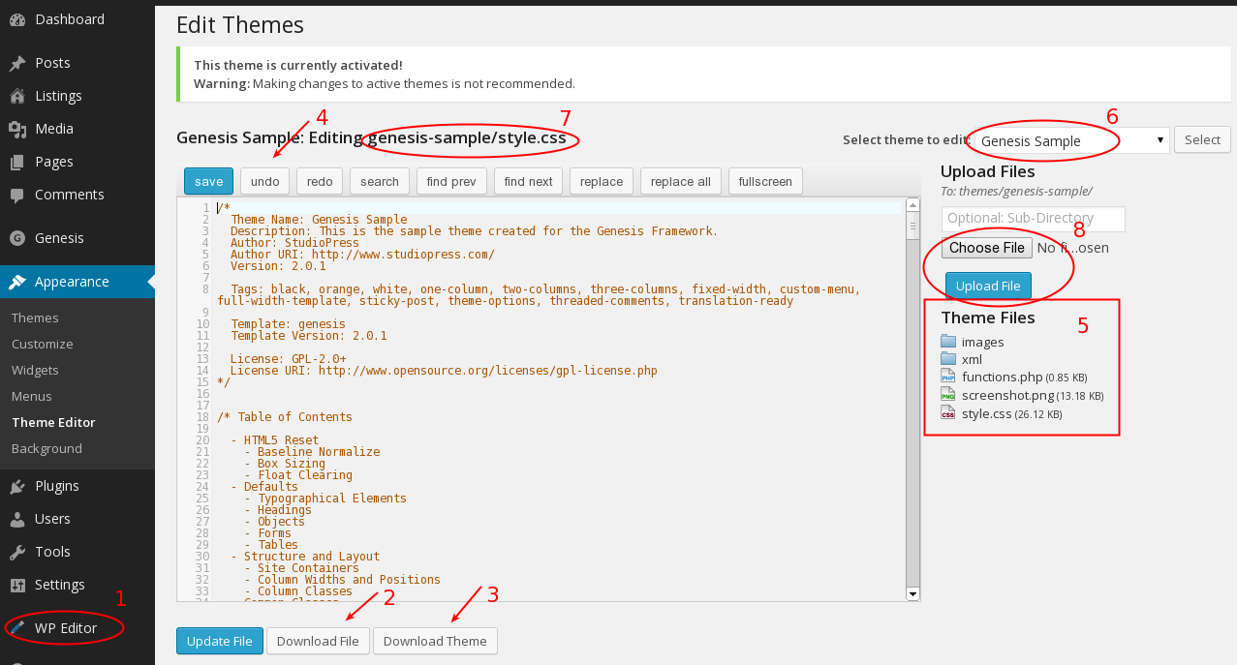
Task: Select the style.css CSS file icon
Action: [947, 412]
